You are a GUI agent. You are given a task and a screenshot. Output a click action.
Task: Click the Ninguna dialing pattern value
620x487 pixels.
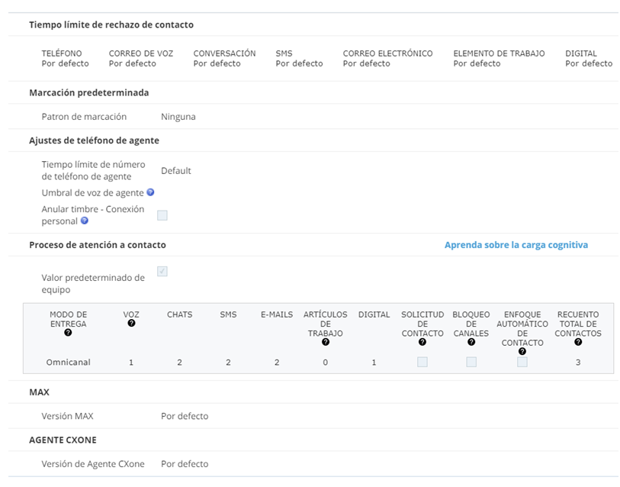pos(178,117)
